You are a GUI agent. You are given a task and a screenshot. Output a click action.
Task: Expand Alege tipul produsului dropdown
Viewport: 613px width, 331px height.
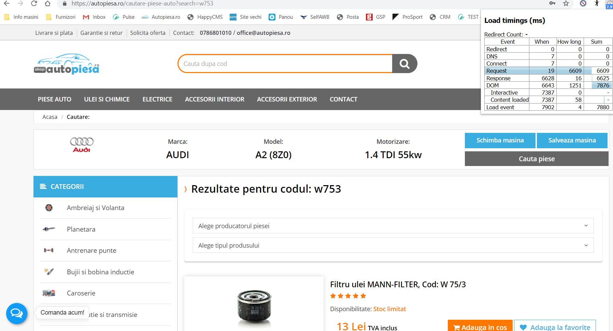pos(393,245)
